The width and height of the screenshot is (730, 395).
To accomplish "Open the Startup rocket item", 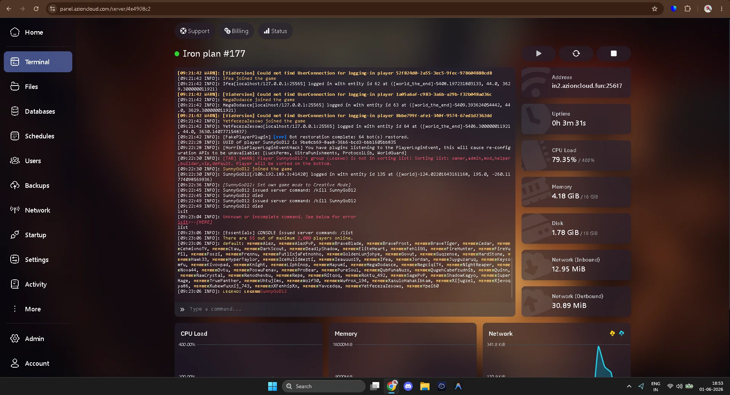I will (38, 235).
